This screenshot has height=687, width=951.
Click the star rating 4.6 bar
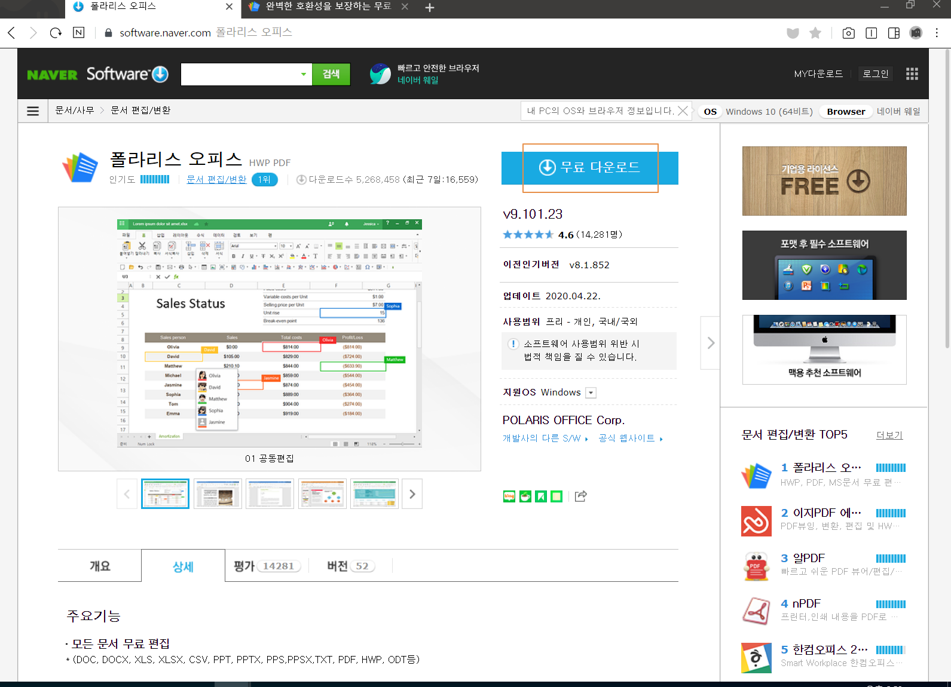click(x=528, y=235)
